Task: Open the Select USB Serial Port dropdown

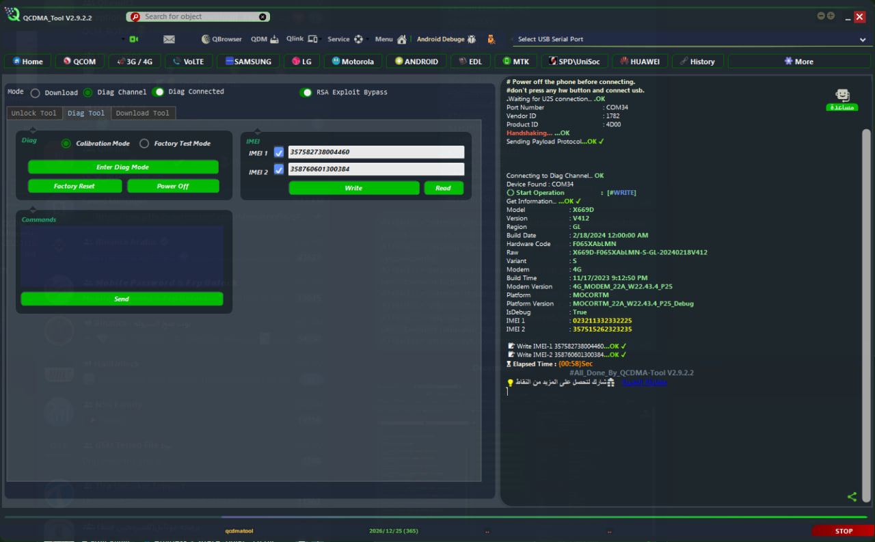Action: click(x=691, y=40)
